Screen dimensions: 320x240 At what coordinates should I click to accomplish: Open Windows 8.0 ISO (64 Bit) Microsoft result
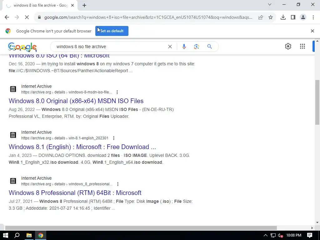[59, 56]
